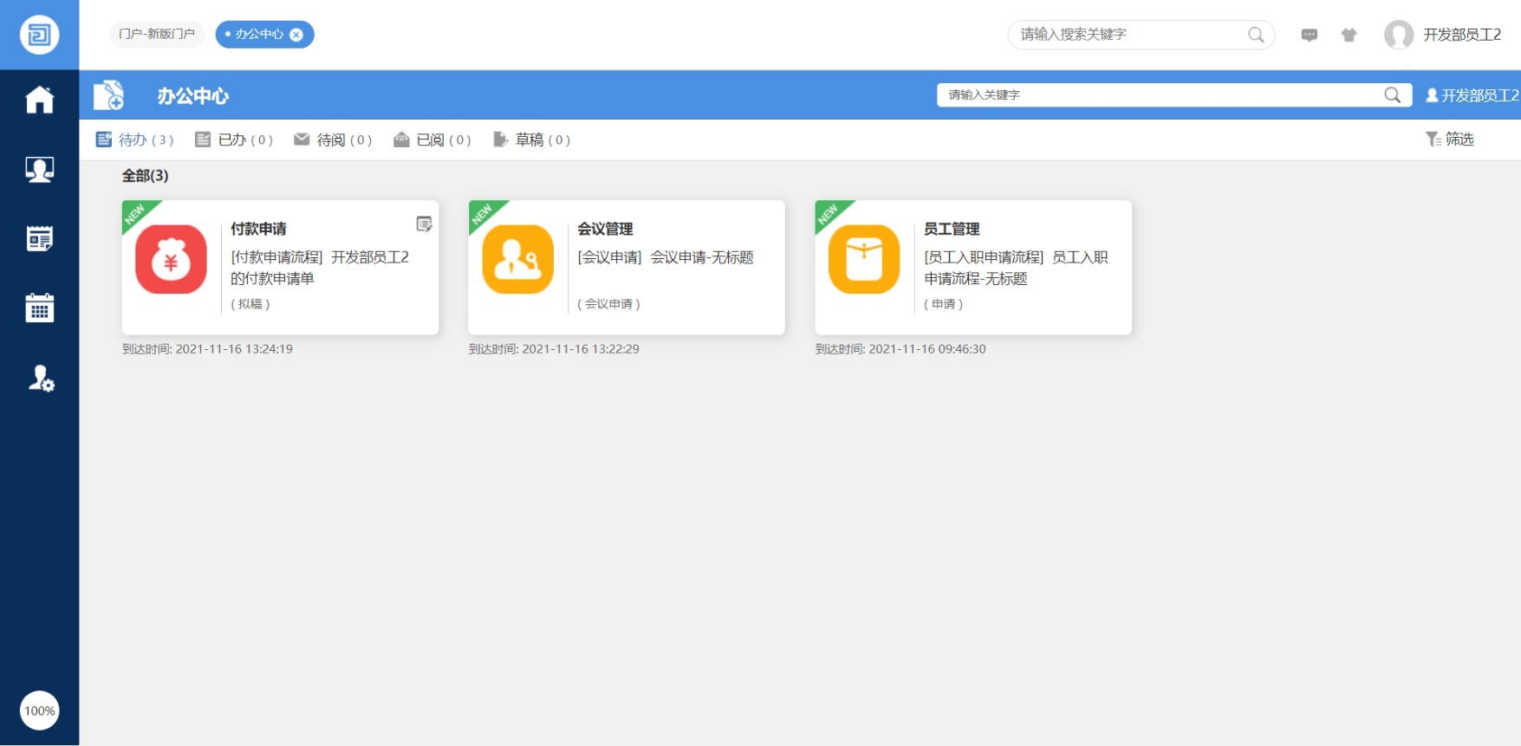Open 员工入职申请流程-无标题 description
This screenshot has width=1521, height=746.
point(1016,268)
